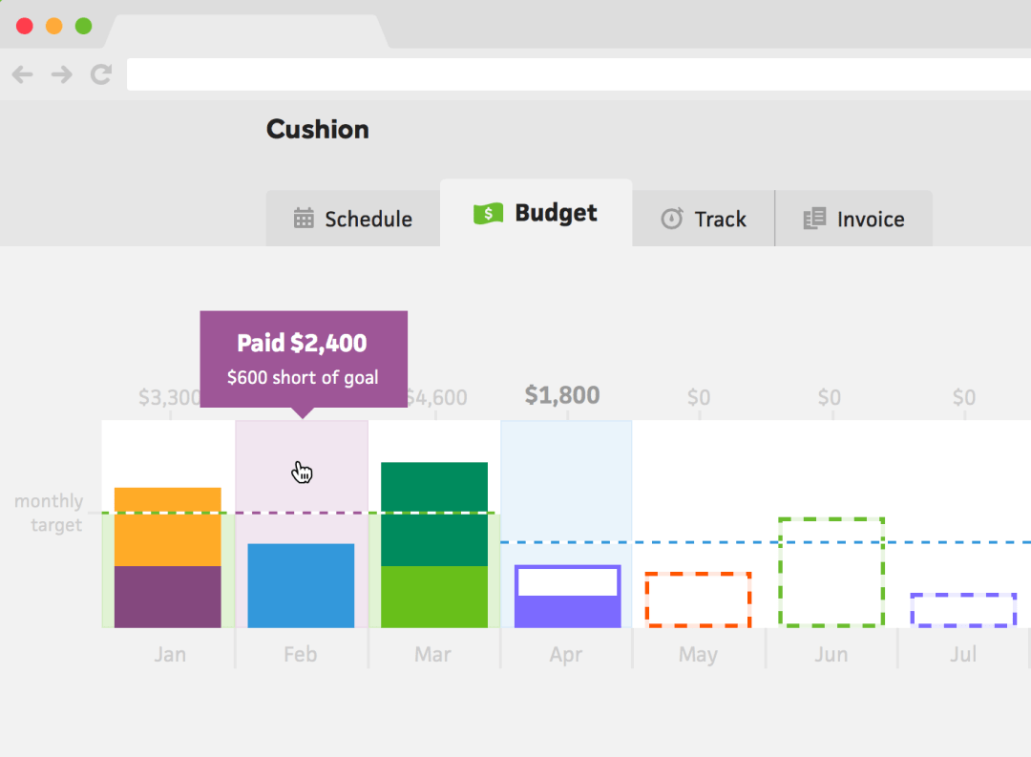Click the orange dashed May projection box

698,599
